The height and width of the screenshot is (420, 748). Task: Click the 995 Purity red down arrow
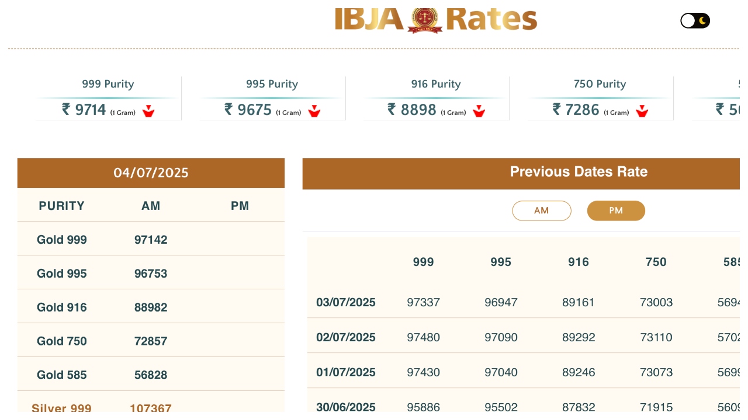[x=314, y=111]
